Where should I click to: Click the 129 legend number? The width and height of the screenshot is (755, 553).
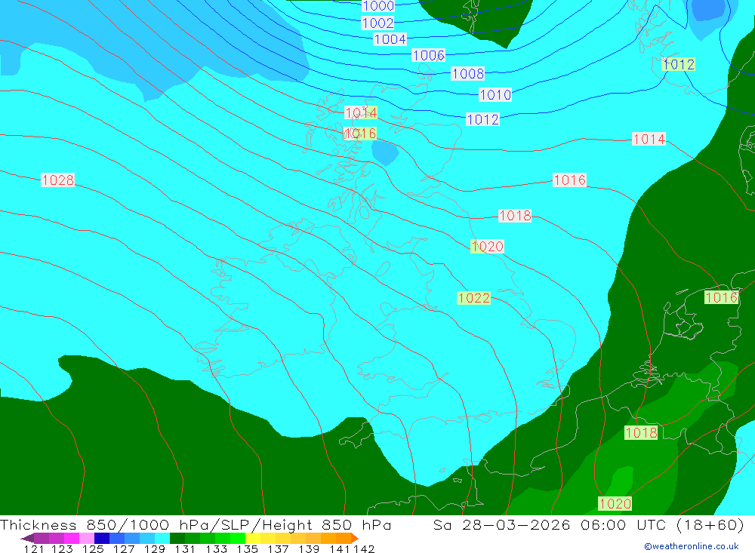[155, 549]
